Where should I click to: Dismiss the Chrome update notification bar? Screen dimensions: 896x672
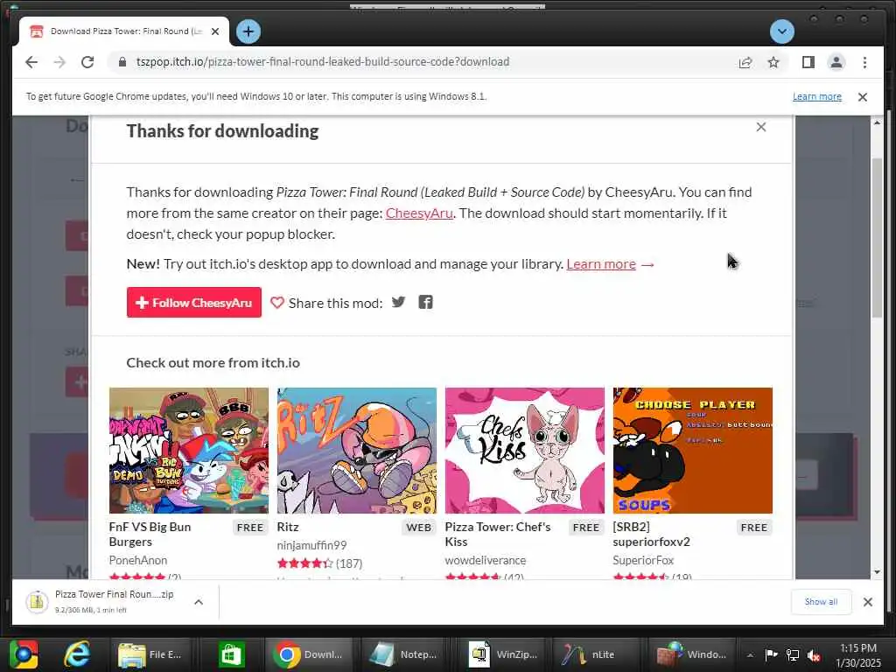click(862, 96)
